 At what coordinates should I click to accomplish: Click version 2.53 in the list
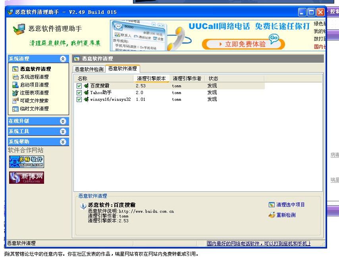[x=141, y=86]
